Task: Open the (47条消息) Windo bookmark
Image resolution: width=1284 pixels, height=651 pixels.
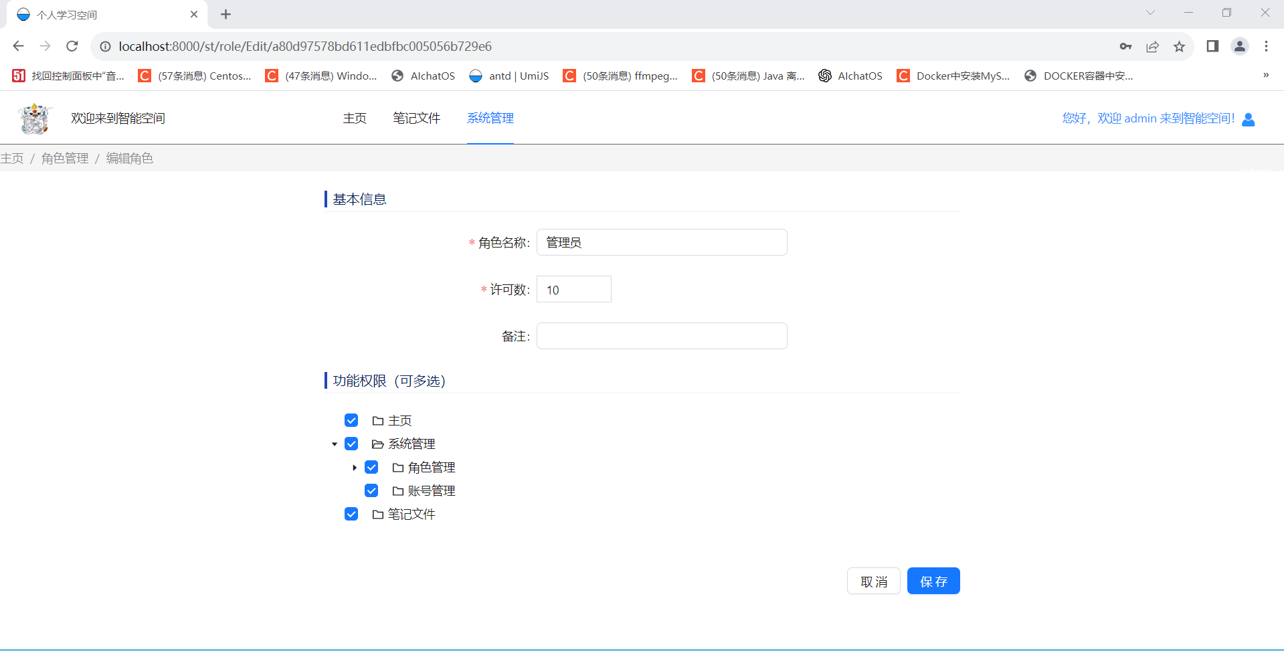Action: (321, 76)
